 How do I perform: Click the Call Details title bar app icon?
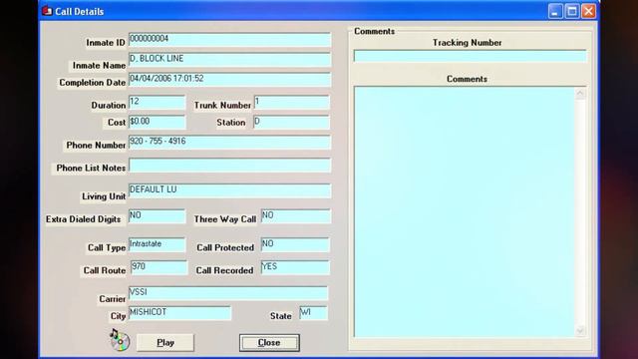[x=47, y=11]
